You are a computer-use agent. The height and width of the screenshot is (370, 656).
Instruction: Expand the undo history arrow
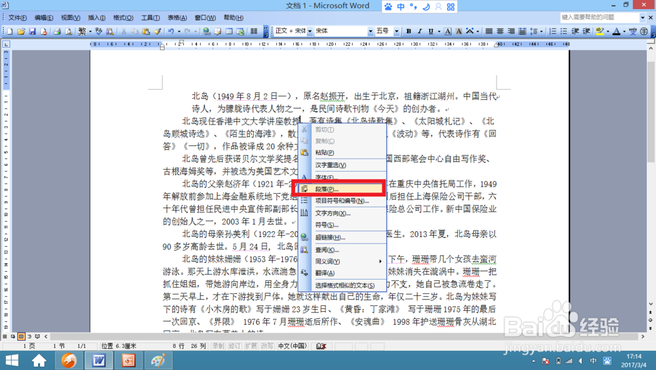click(x=179, y=31)
